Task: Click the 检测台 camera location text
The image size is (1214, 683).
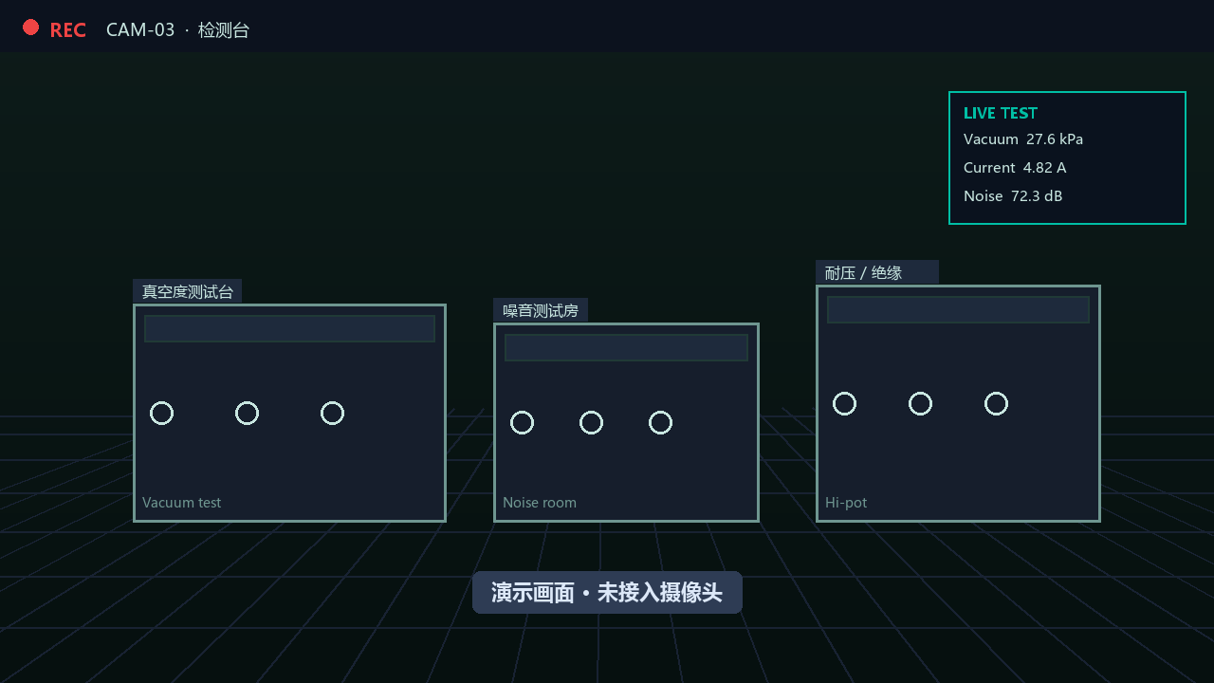Action: pyautogui.click(x=224, y=29)
